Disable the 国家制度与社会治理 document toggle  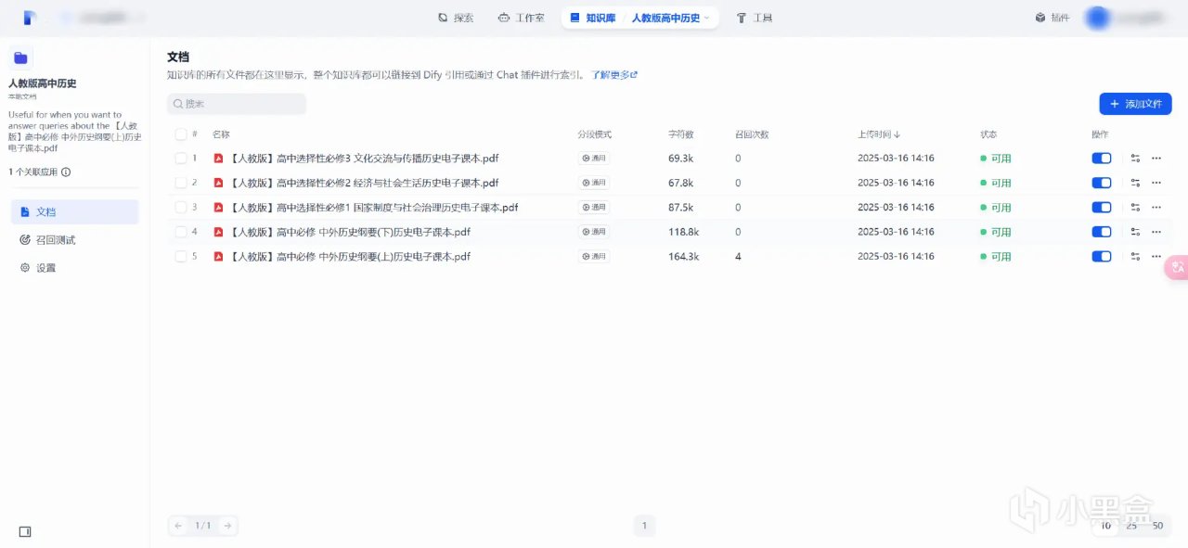point(1102,208)
